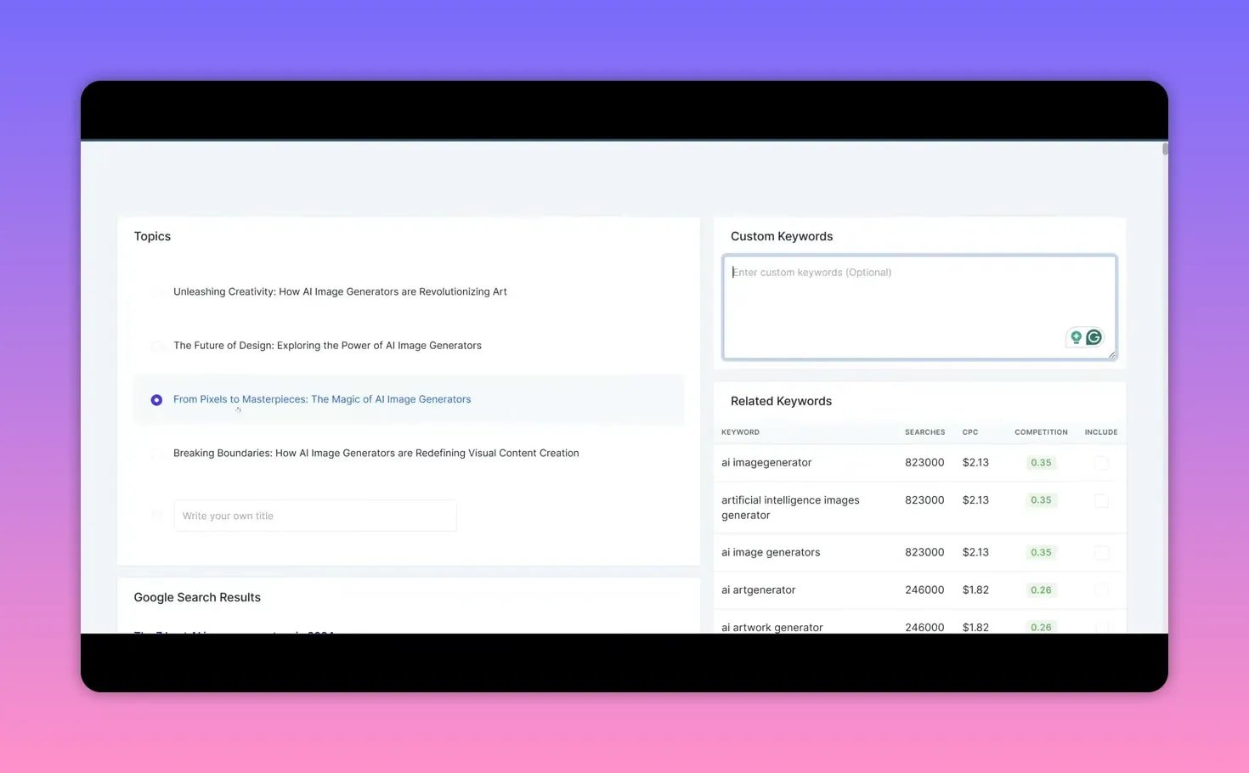Open the Grammarly assistant icon

[x=1094, y=337]
